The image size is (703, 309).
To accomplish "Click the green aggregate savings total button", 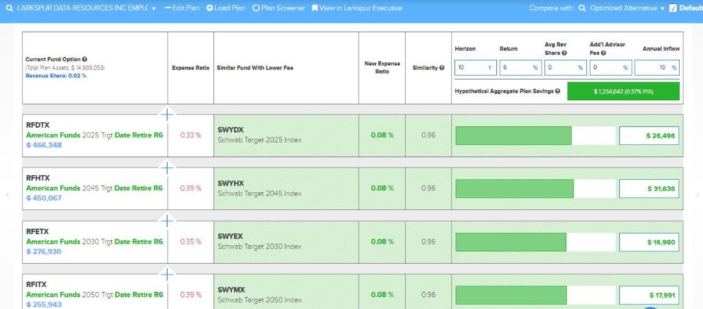I will pyautogui.click(x=623, y=91).
